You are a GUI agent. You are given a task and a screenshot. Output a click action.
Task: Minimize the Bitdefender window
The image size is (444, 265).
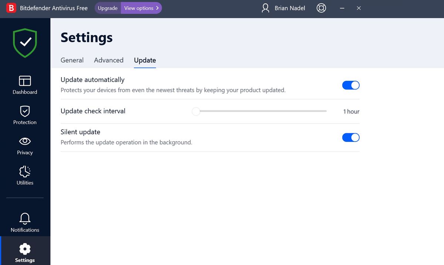click(x=342, y=8)
